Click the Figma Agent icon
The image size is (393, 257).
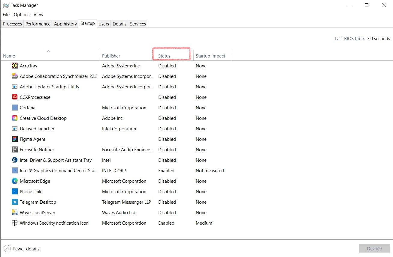pos(14,139)
